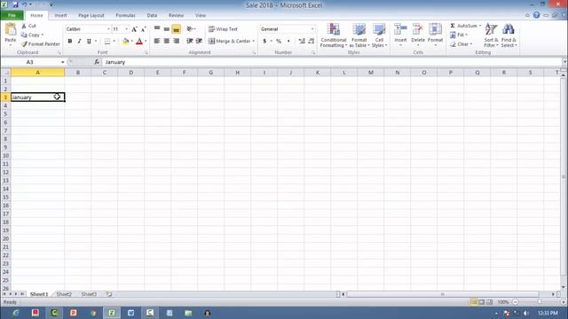
Task: Open Cell Styles gallery
Action: point(379,35)
